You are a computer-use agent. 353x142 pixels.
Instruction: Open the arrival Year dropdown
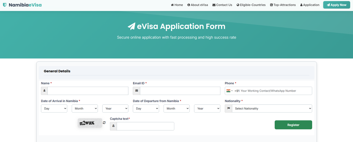pos(115,108)
